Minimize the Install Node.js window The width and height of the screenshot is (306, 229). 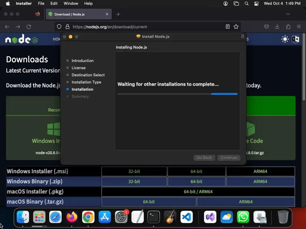click(x=71, y=37)
